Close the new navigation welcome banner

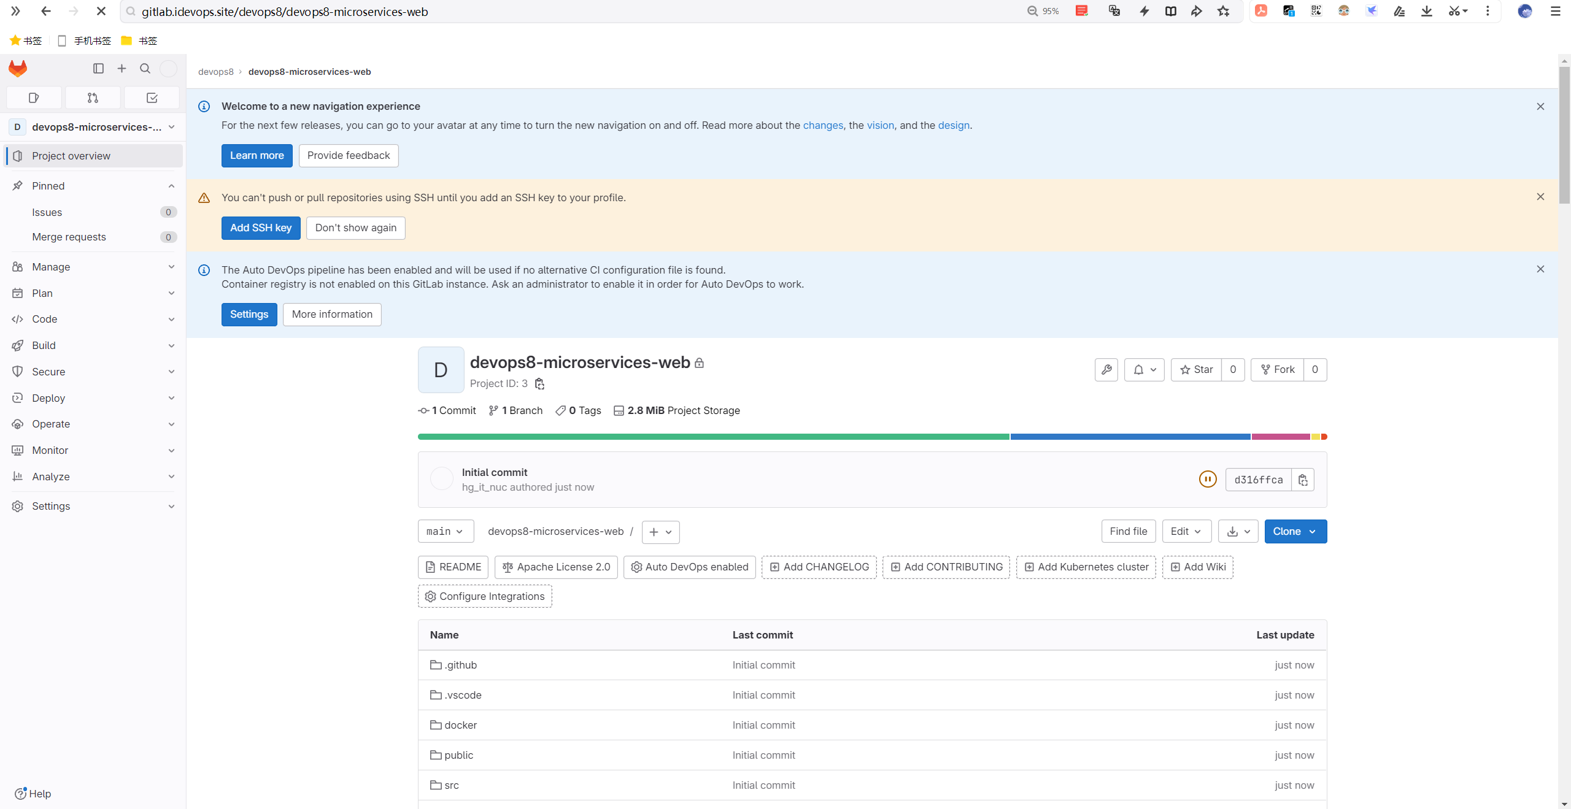pyautogui.click(x=1540, y=107)
